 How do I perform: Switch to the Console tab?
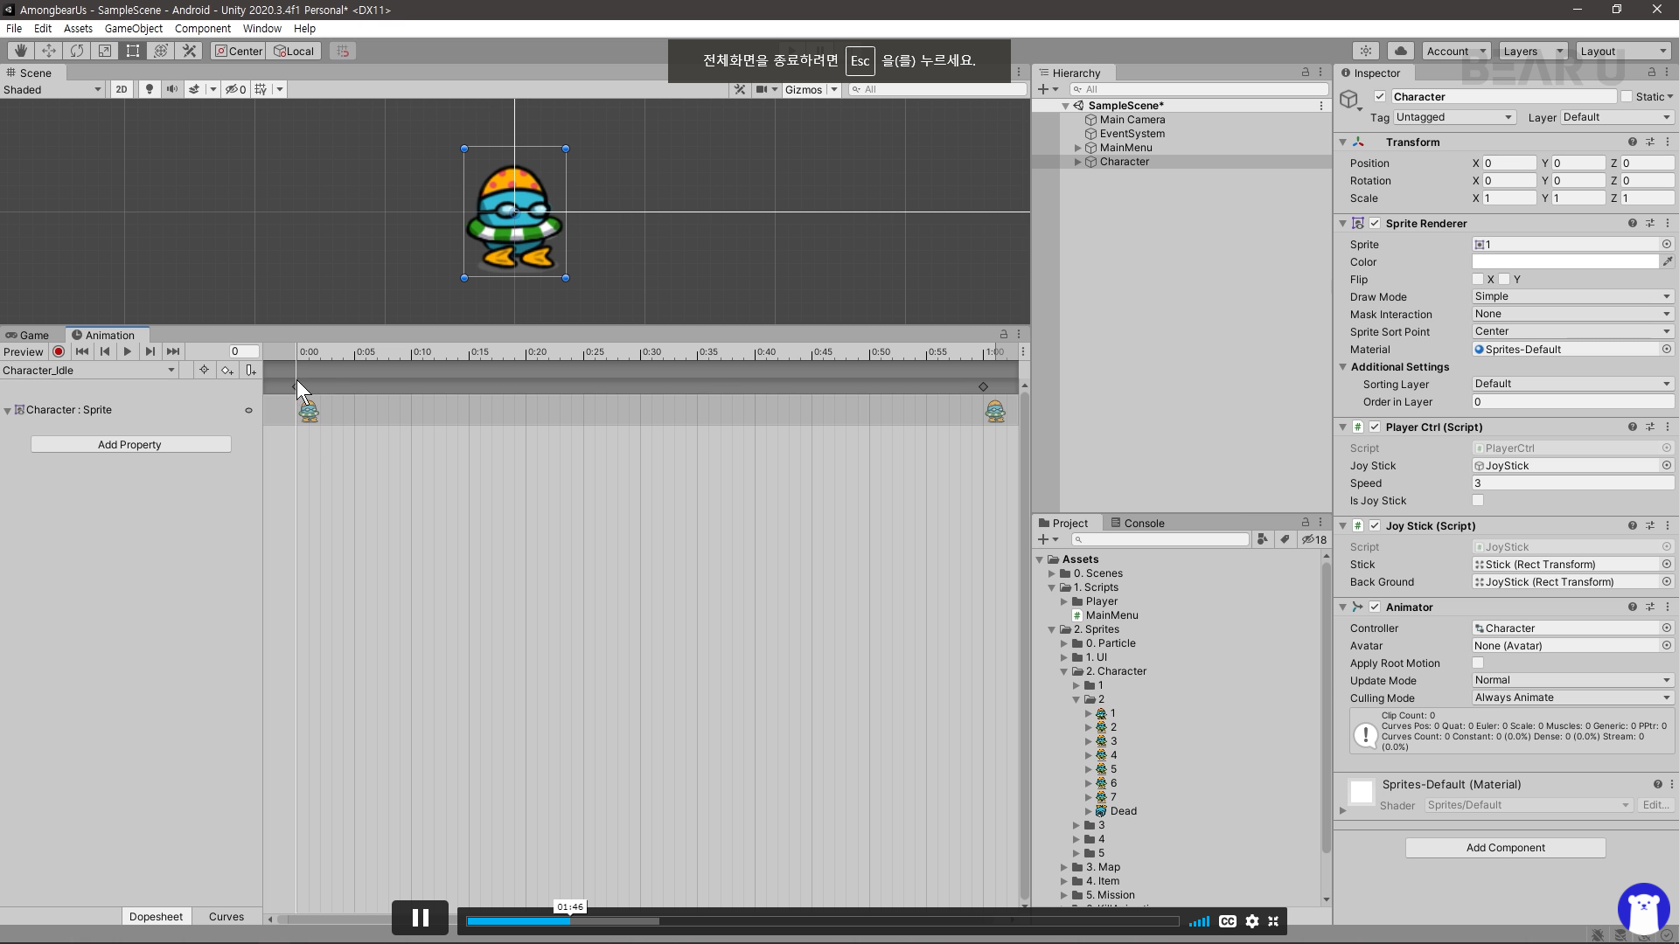click(1137, 523)
